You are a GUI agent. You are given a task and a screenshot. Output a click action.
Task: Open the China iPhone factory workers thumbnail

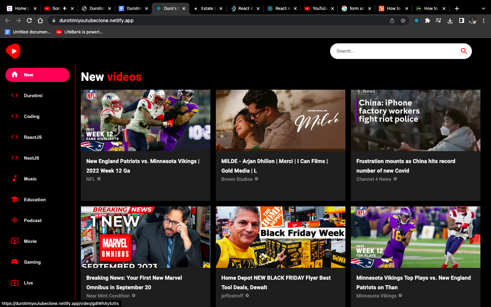coord(416,120)
